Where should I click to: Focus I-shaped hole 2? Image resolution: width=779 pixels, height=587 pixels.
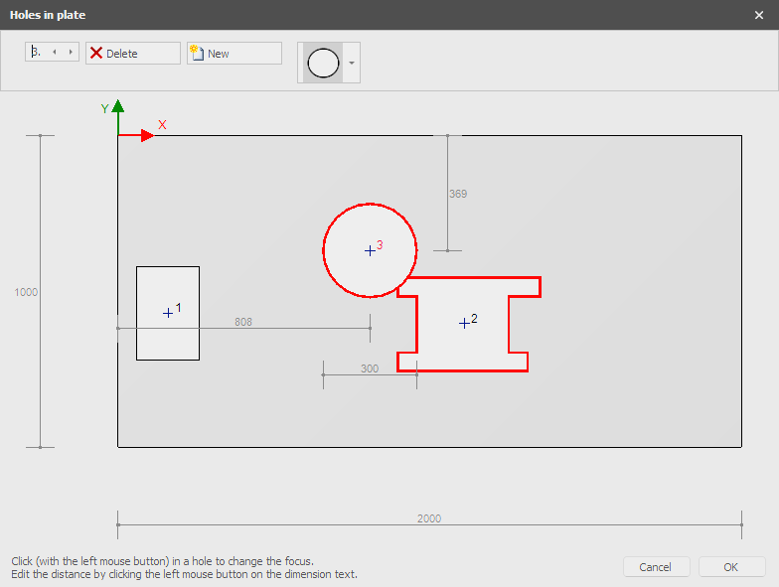(x=463, y=324)
